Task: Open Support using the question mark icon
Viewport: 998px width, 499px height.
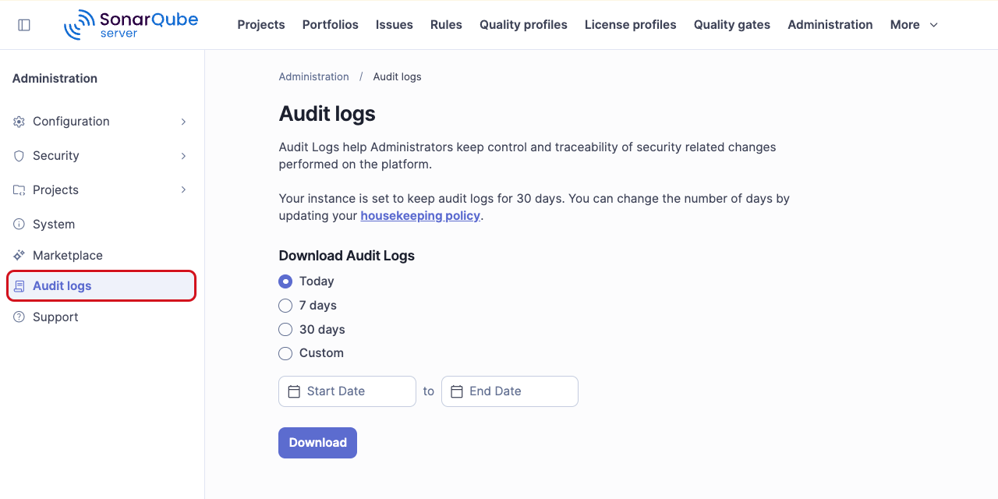Action: [x=18, y=317]
